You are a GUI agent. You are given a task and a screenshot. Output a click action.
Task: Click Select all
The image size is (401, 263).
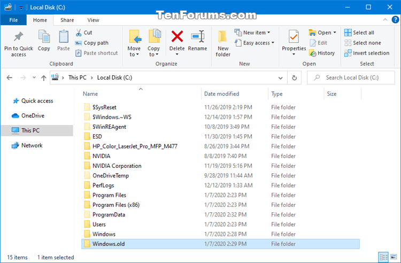[x=359, y=33]
